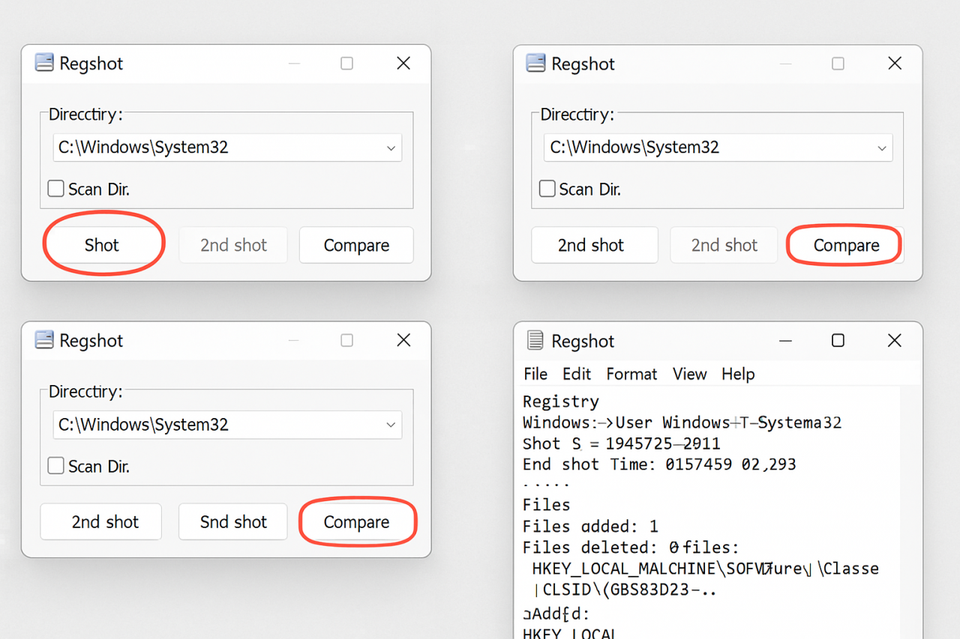Click Compare in the window with two 2nd shot buttons
This screenshot has height=639, width=960.
coord(846,245)
